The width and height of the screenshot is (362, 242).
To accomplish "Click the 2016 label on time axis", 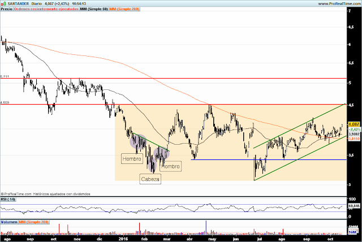I will pyautogui.click(x=123, y=239).
